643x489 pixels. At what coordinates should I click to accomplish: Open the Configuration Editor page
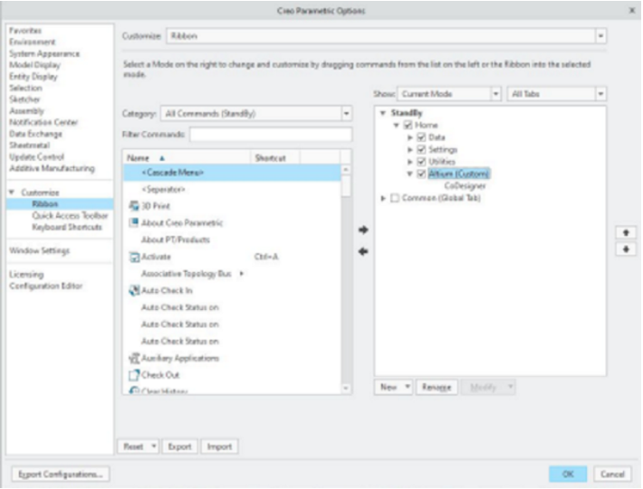tap(46, 286)
